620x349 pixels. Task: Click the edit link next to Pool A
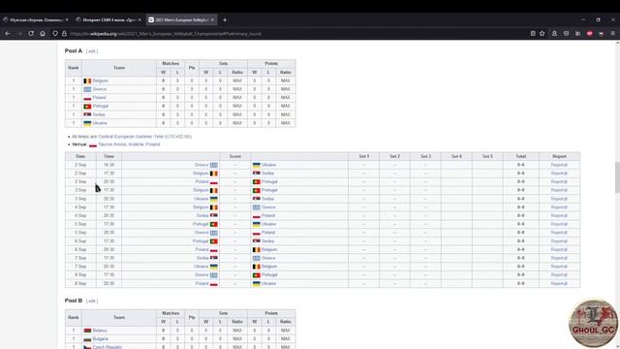pos(92,51)
